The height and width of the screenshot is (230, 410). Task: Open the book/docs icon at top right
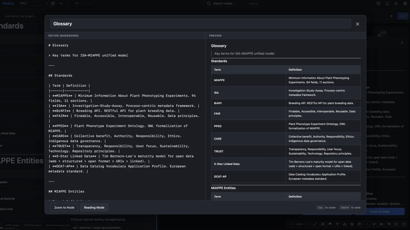point(378,3)
